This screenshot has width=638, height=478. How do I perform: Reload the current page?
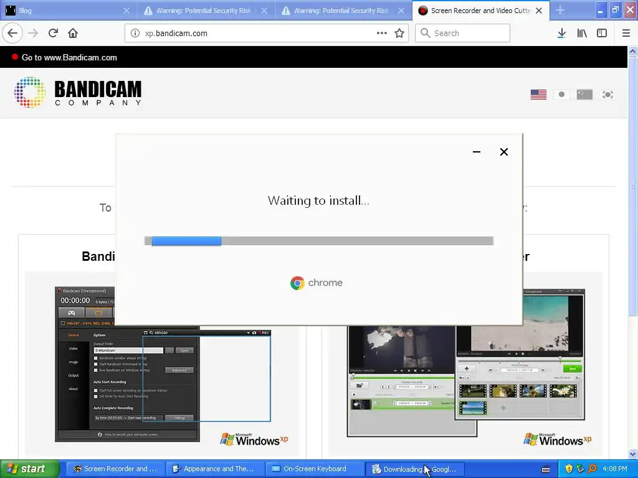(x=53, y=34)
